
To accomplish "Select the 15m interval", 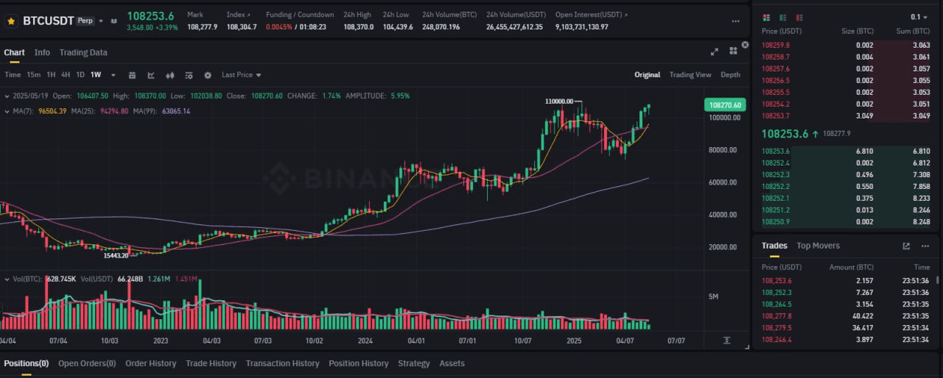I will click(34, 75).
